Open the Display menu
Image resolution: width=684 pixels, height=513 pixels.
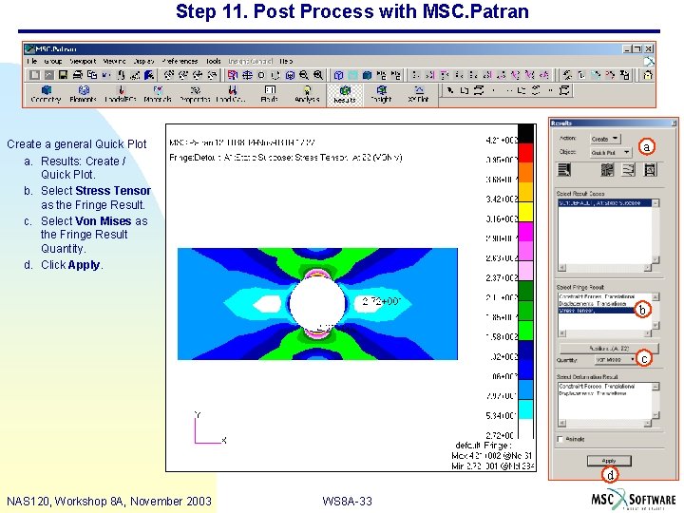point(143,61)
